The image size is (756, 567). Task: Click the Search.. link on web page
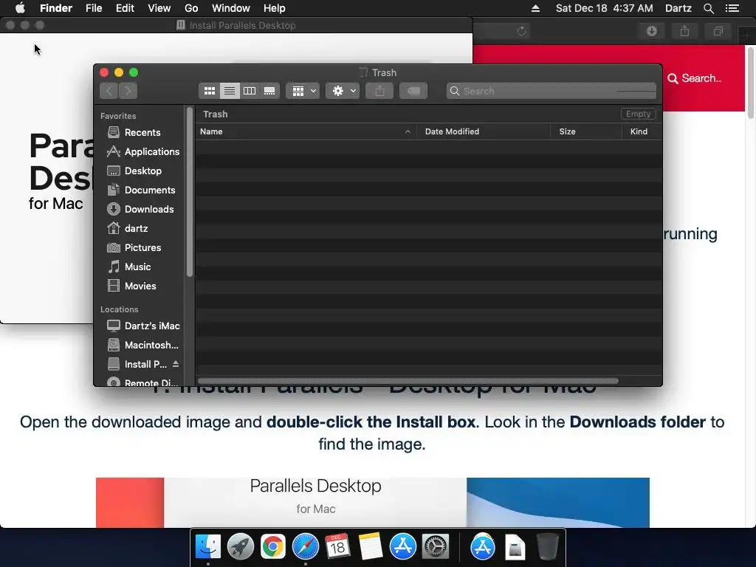695,78
